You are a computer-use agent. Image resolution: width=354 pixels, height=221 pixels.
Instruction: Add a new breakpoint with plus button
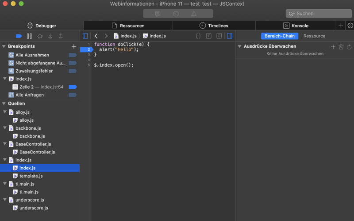[x=73, y=46]
